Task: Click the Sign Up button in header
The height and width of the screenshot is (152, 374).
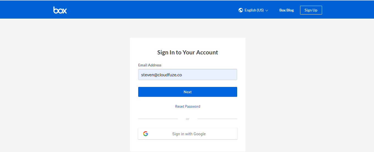Action: 311,10
